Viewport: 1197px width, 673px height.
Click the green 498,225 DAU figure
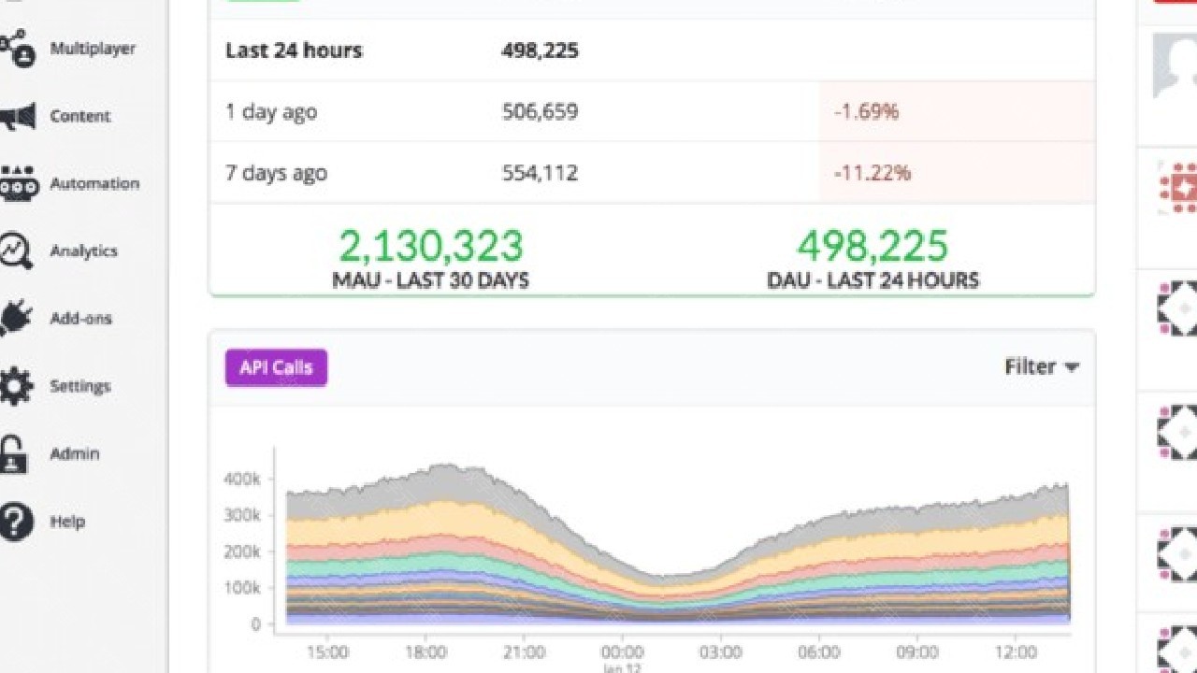click(x=872, y=247)
